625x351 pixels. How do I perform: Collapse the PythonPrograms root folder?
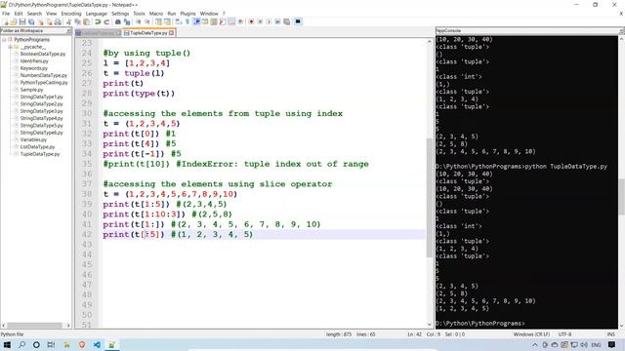point(4,40)
